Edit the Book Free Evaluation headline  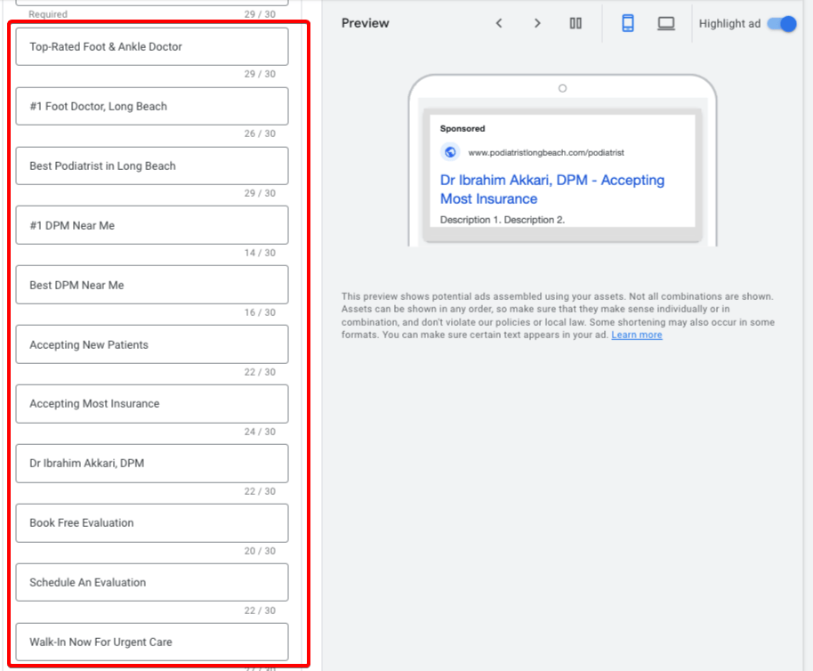pyautogui.click(x=152, y=523)
